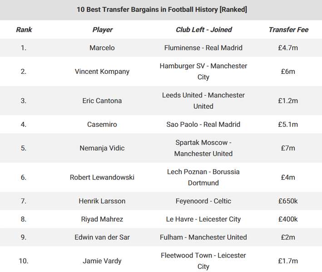The width and height of the screenshot is (322, 272).
Task: Select the Henrik Larsson row name
Action: (102, 201)
